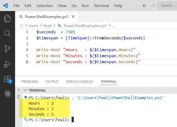Click PowerShellExamples.ps1 in the breadcrumb
Image resolution: width=177 pixels, height=127 pixels.
pos(85,26)
